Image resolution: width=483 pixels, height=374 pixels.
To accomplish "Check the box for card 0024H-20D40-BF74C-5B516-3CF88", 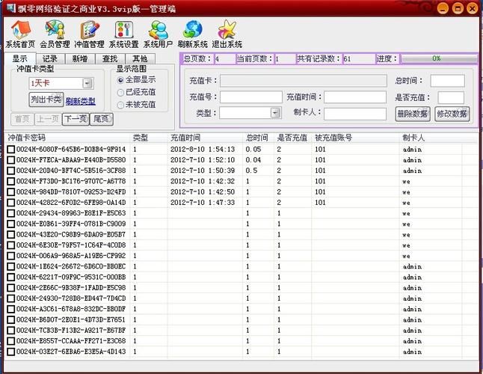I will click(10, 171).
